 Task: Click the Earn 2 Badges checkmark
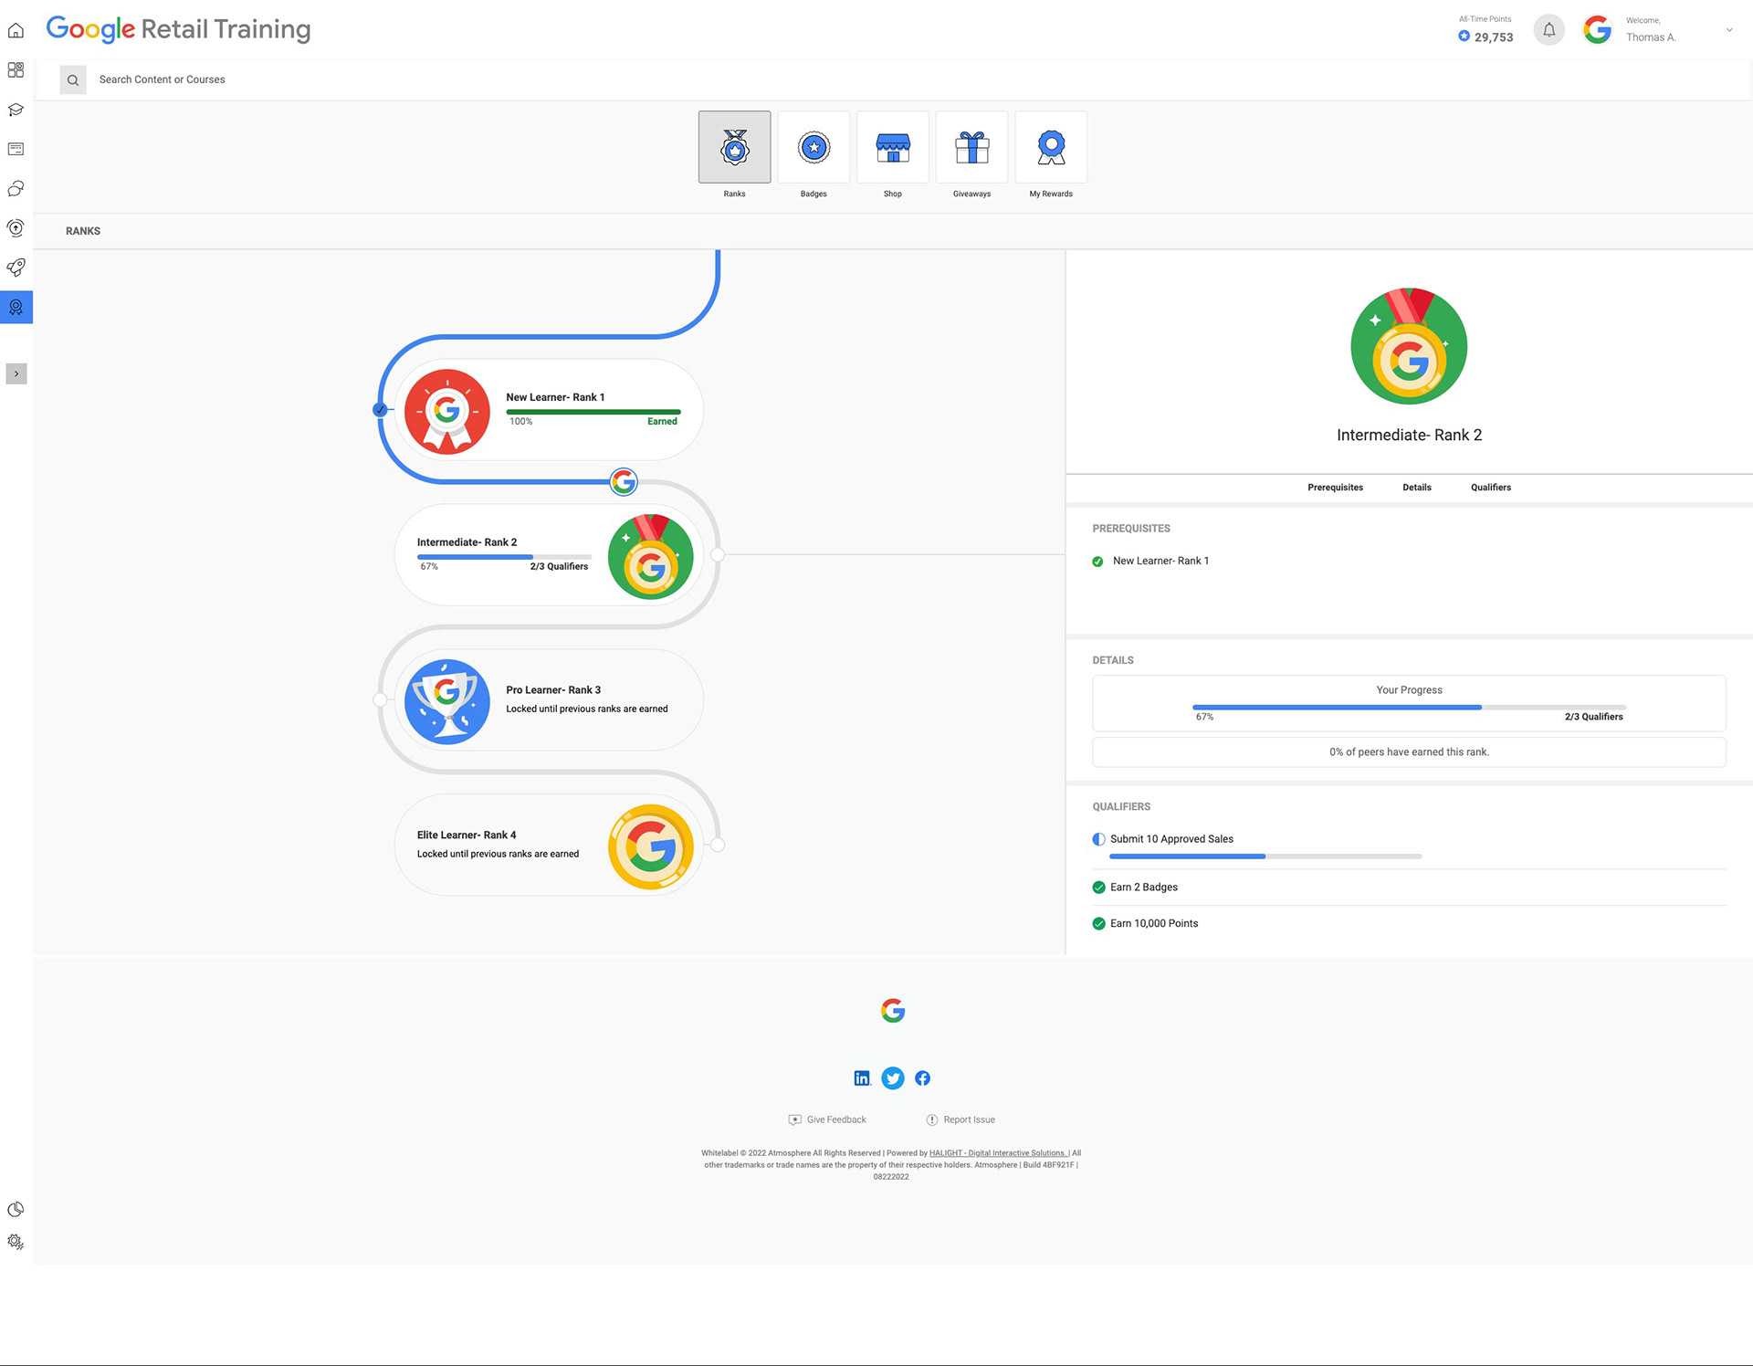point(1098,888)
